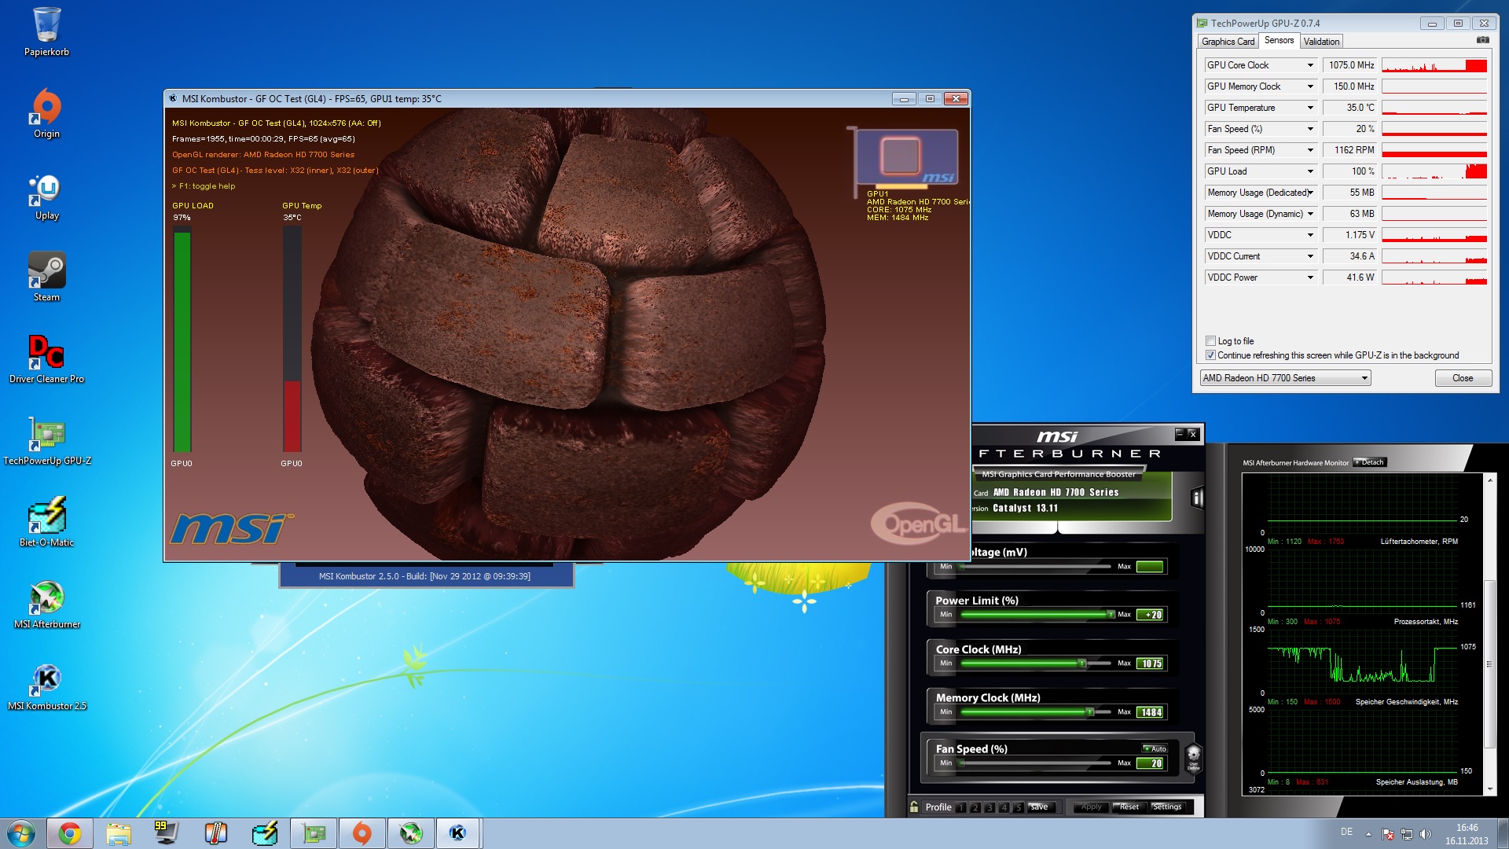Viewport: 1509px width, 849px height.
Task: Expand VDDC Current sensor dropdown
Action: pos(1310,256)
